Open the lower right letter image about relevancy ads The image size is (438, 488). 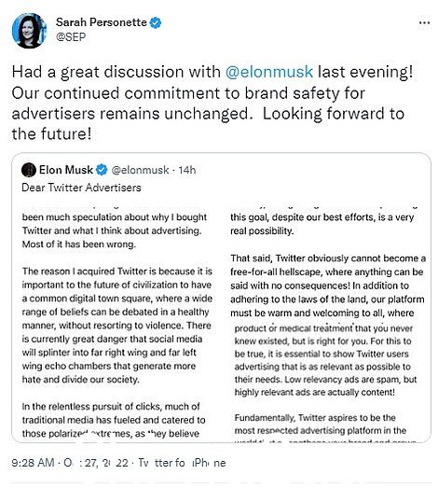(326, 382)
